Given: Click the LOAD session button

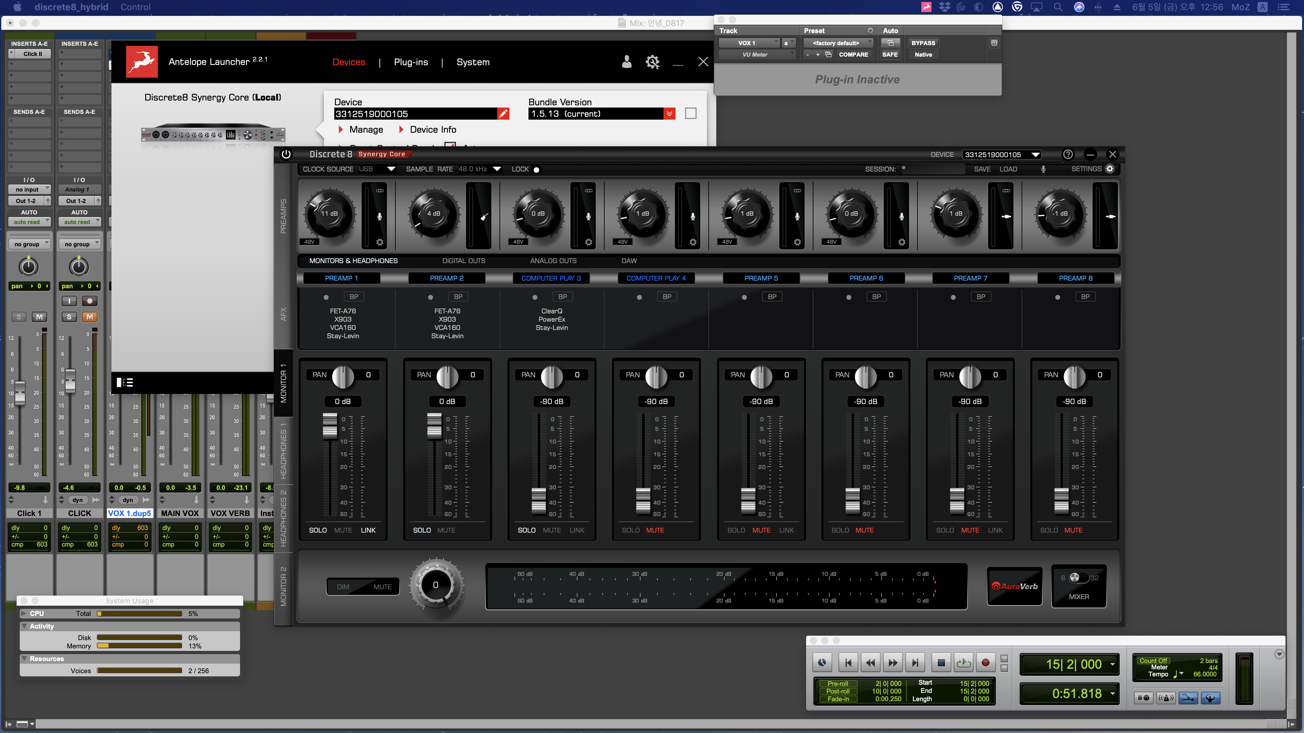Looking at the screenshot, I should coord(1008,169).
